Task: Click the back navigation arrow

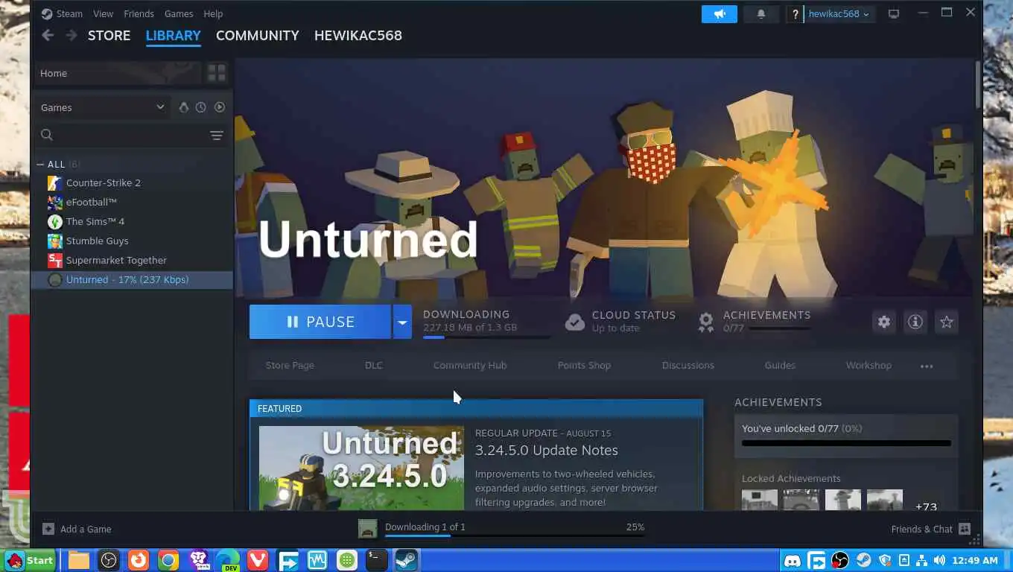Action: [48, 35]
